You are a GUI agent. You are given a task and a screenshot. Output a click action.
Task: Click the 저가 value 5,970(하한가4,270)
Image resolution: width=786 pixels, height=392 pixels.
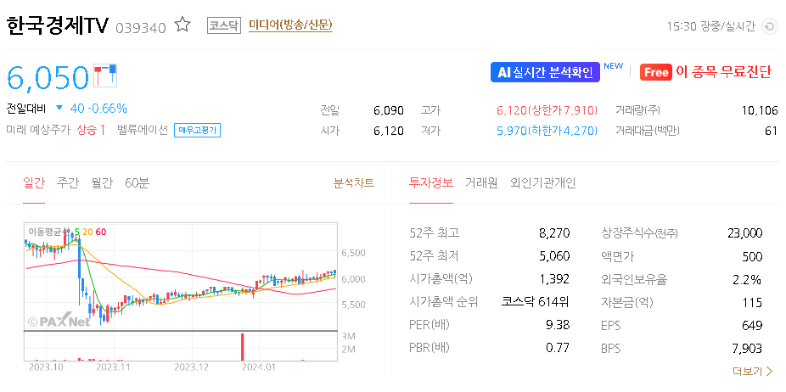tap(547, 131)
